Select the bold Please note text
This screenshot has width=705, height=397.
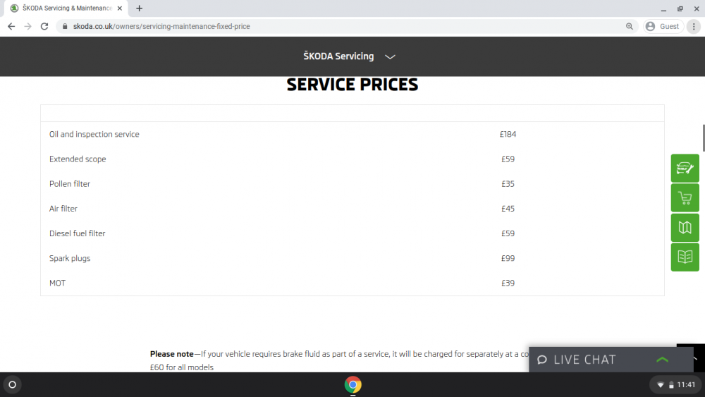[x=172, y=354]
